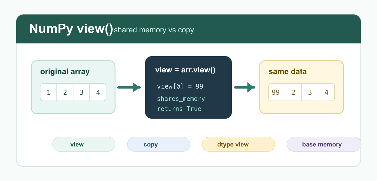Click cell containing 2 in original array
377x181 pixels.
[x=65, y=92]
